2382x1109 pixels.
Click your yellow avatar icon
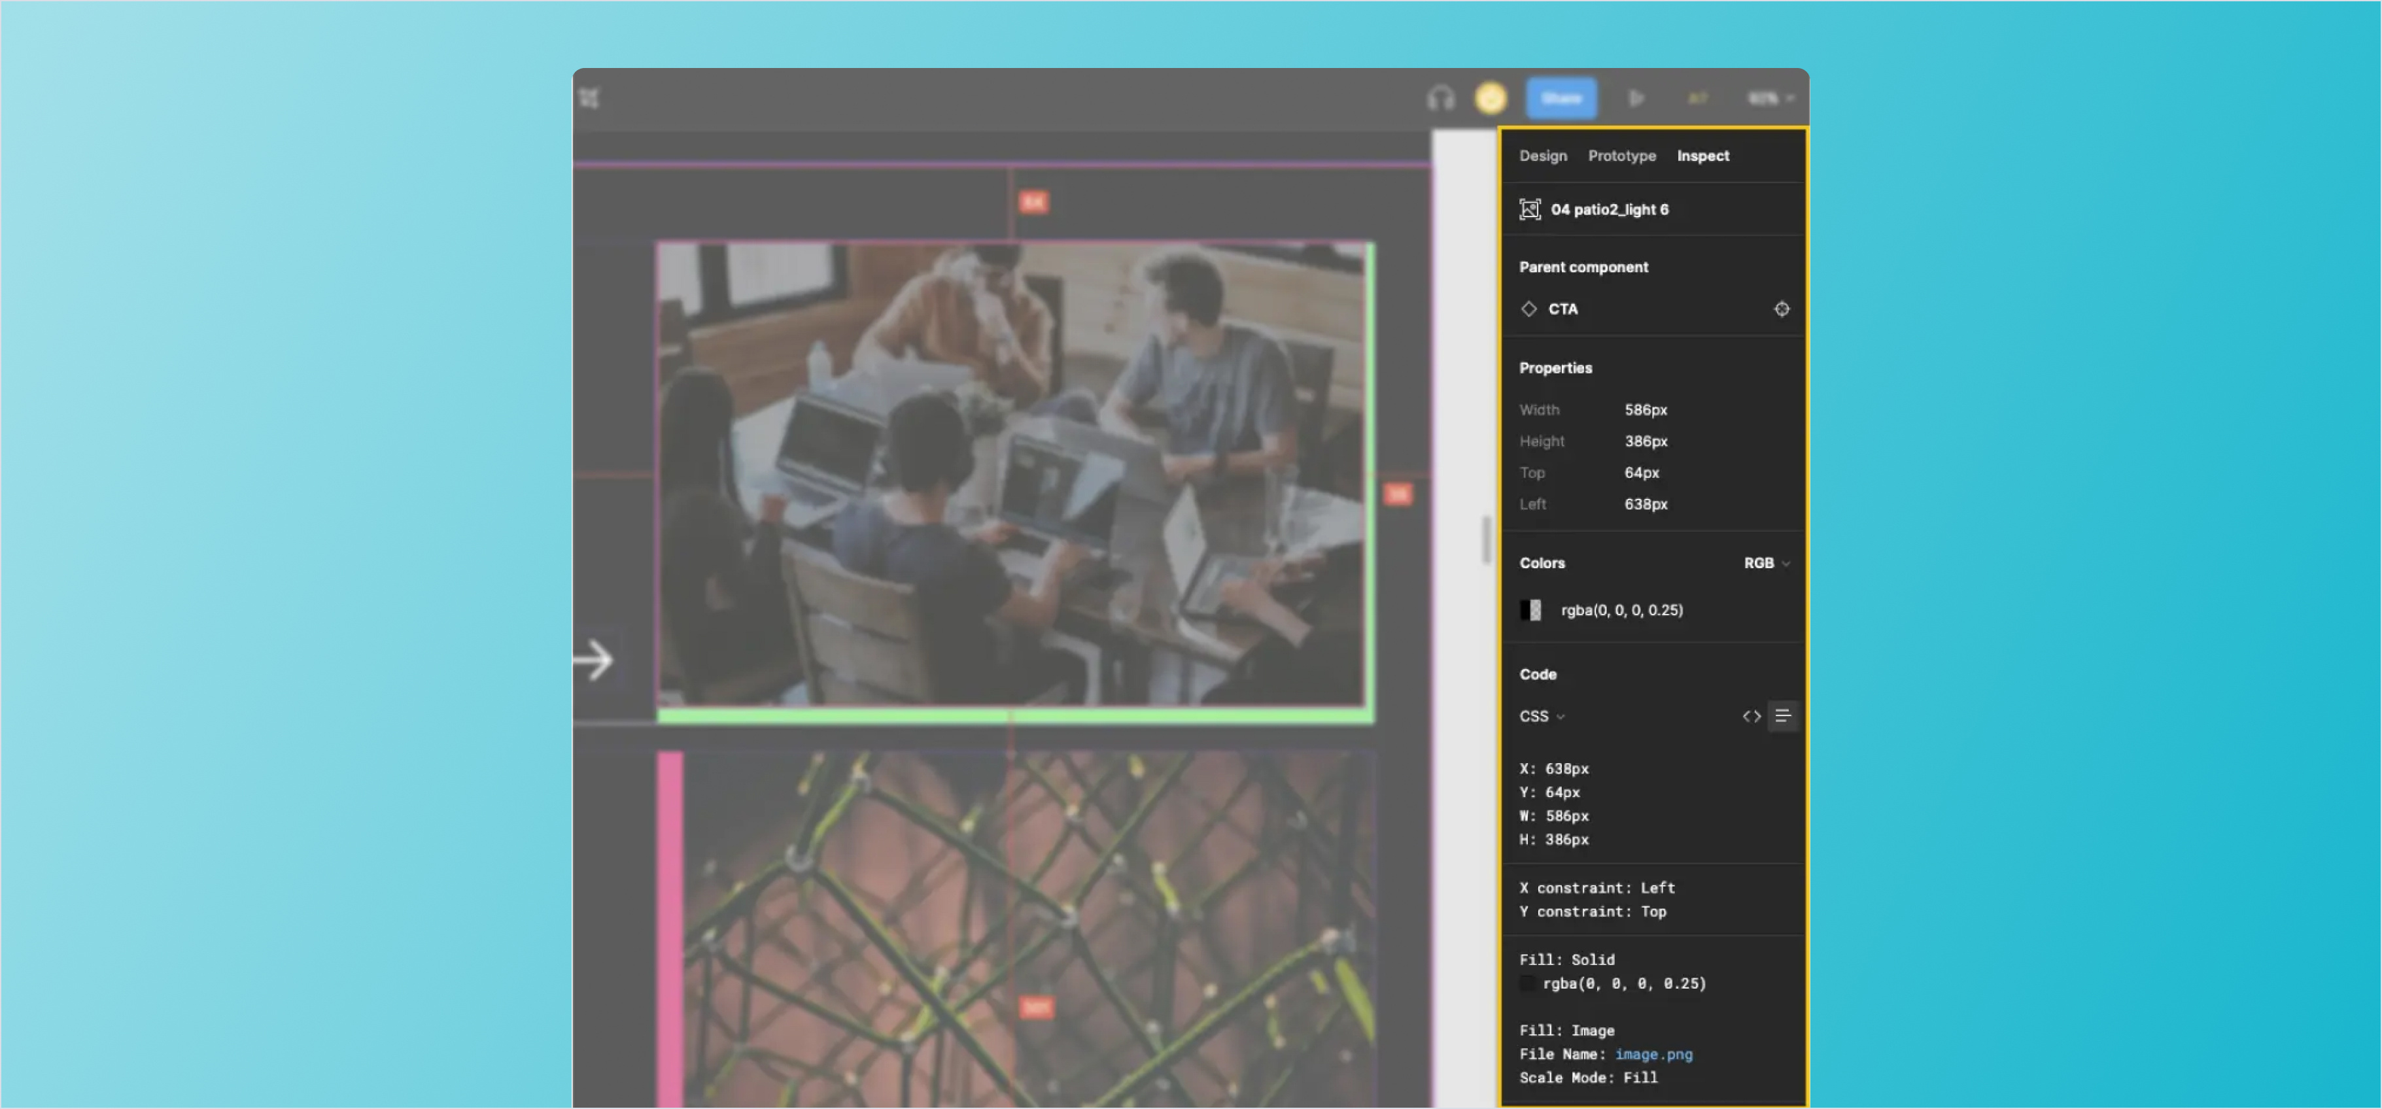[x=1491, y=97]
